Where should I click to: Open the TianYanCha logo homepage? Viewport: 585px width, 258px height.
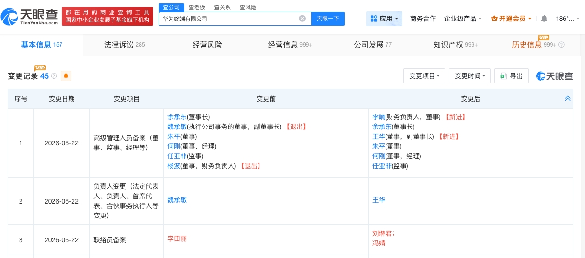29,16
